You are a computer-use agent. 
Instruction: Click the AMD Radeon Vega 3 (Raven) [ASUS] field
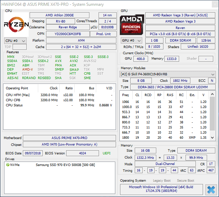pyautogui.click(x=180, y=15)
